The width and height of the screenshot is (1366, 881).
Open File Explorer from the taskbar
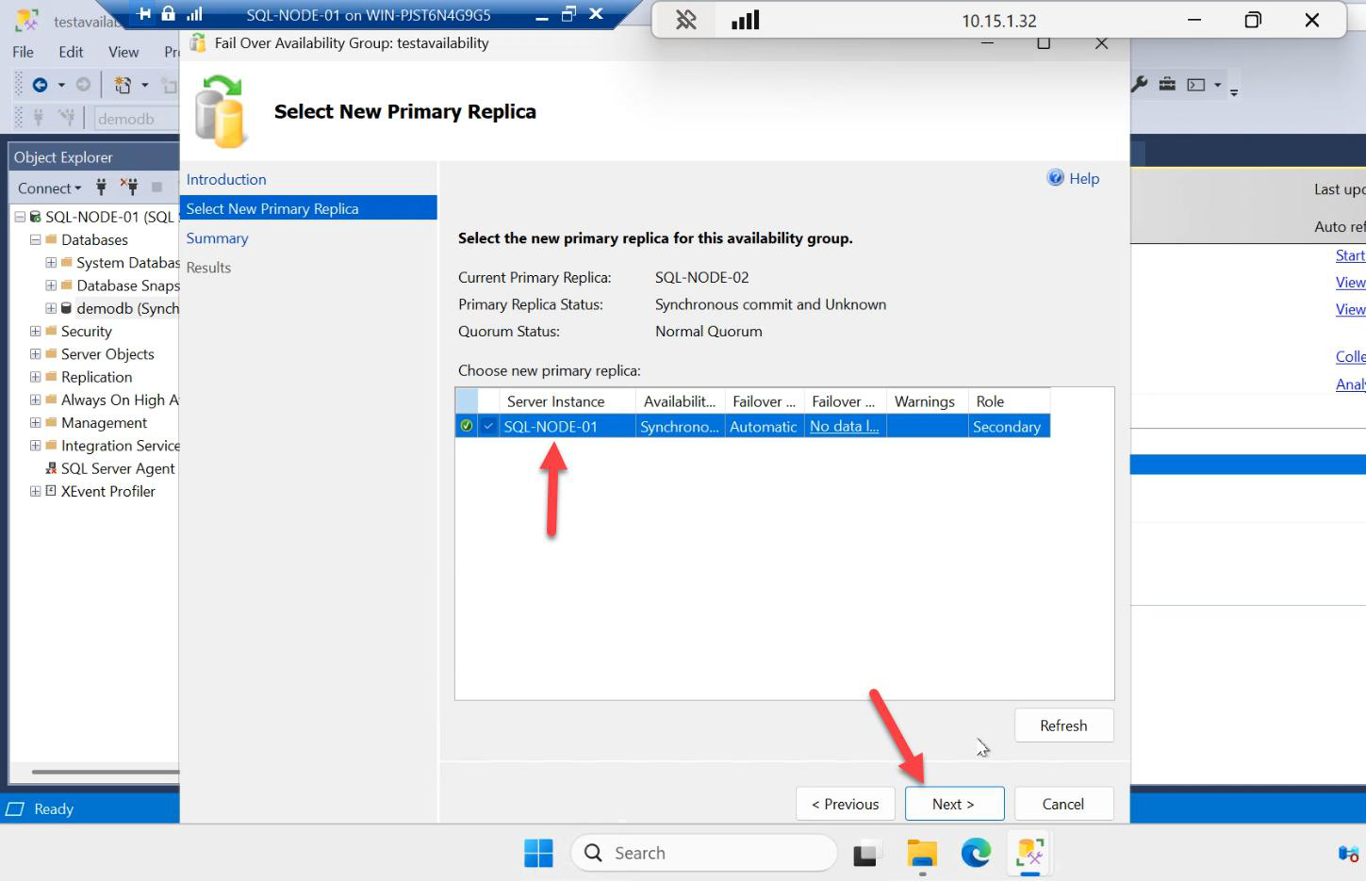coord(922,854)
